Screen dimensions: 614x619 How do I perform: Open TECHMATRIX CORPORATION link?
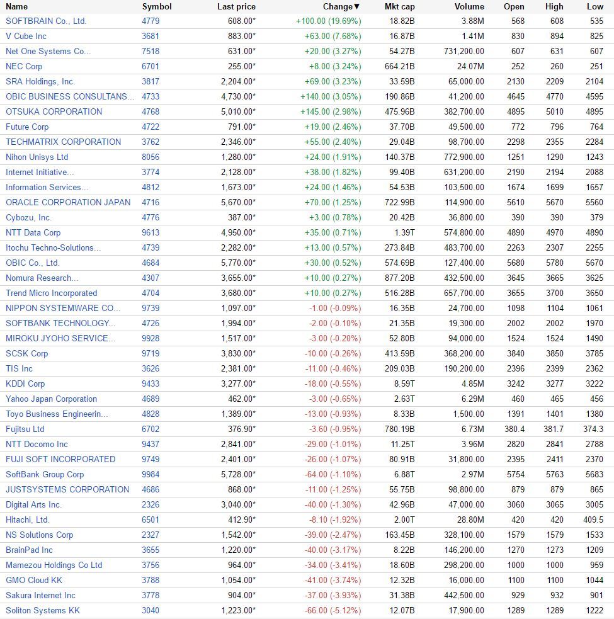[x=63, y=142]
